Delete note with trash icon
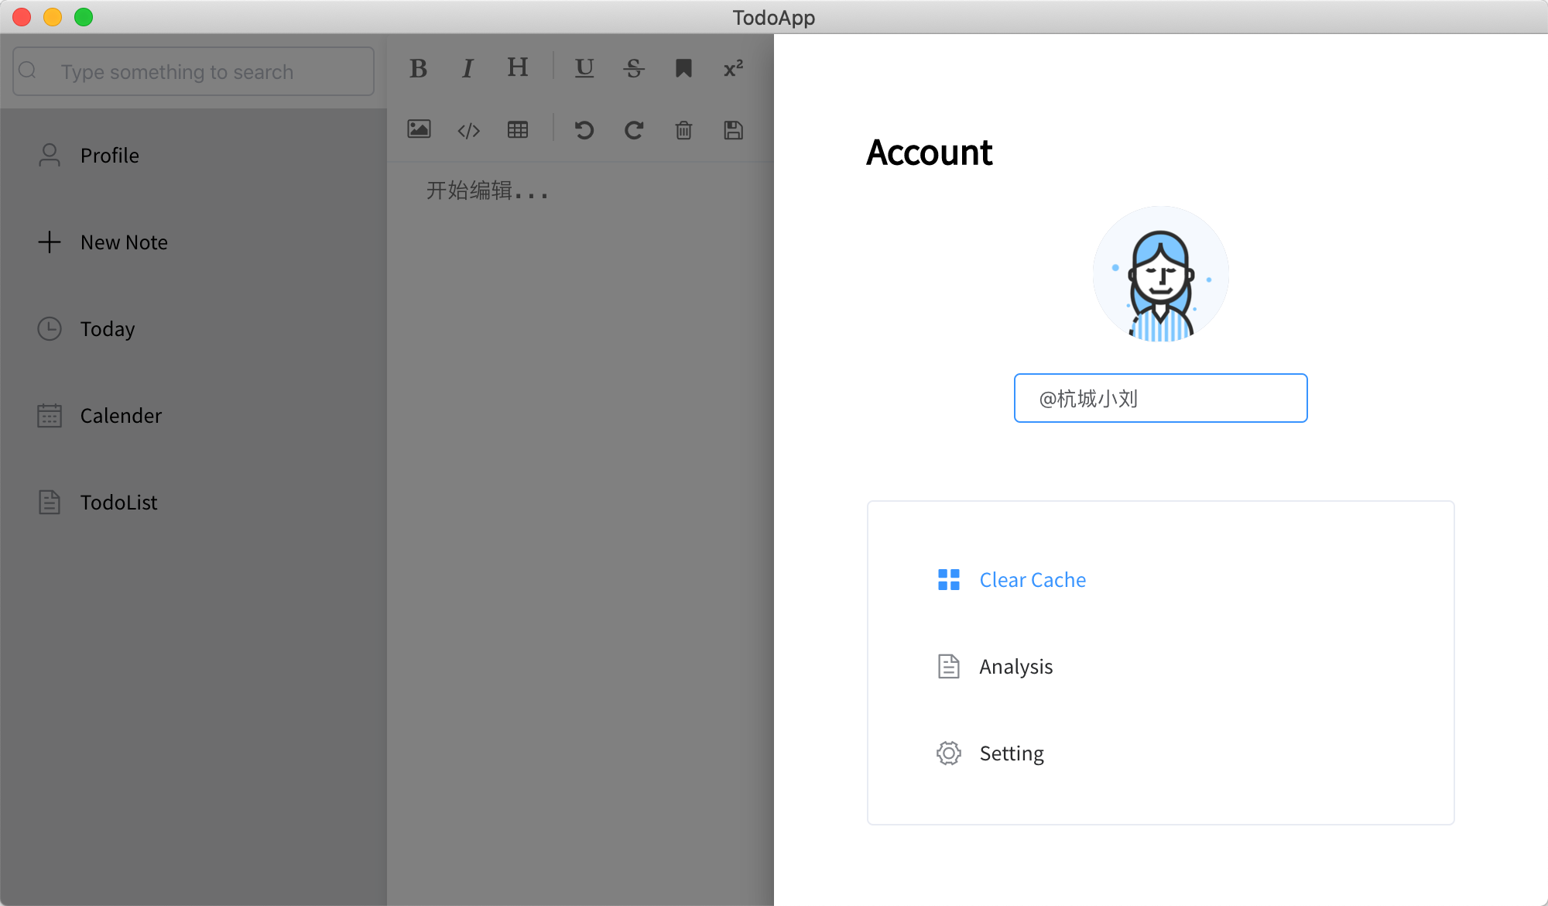The image size is (1548, 906). coord(683,130)
